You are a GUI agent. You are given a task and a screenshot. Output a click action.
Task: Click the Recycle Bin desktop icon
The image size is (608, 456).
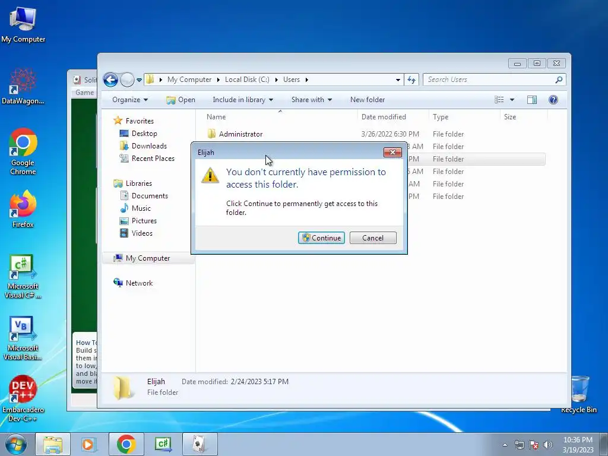[579, 395]
